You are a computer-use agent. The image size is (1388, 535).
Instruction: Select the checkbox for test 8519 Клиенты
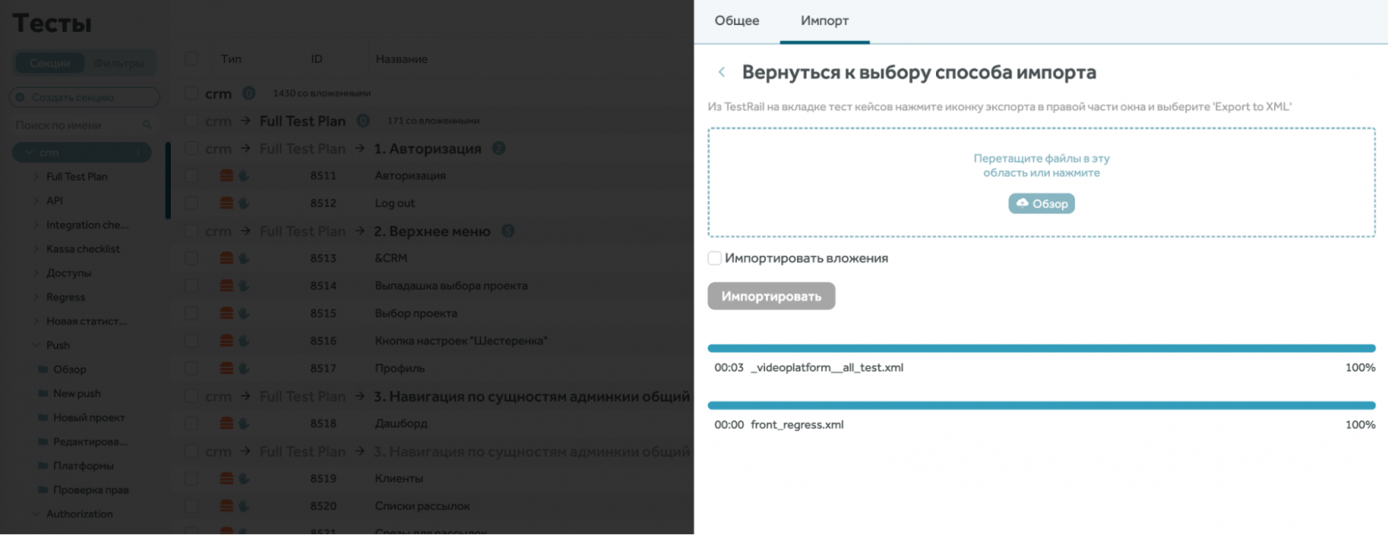(x=191, y=479)
